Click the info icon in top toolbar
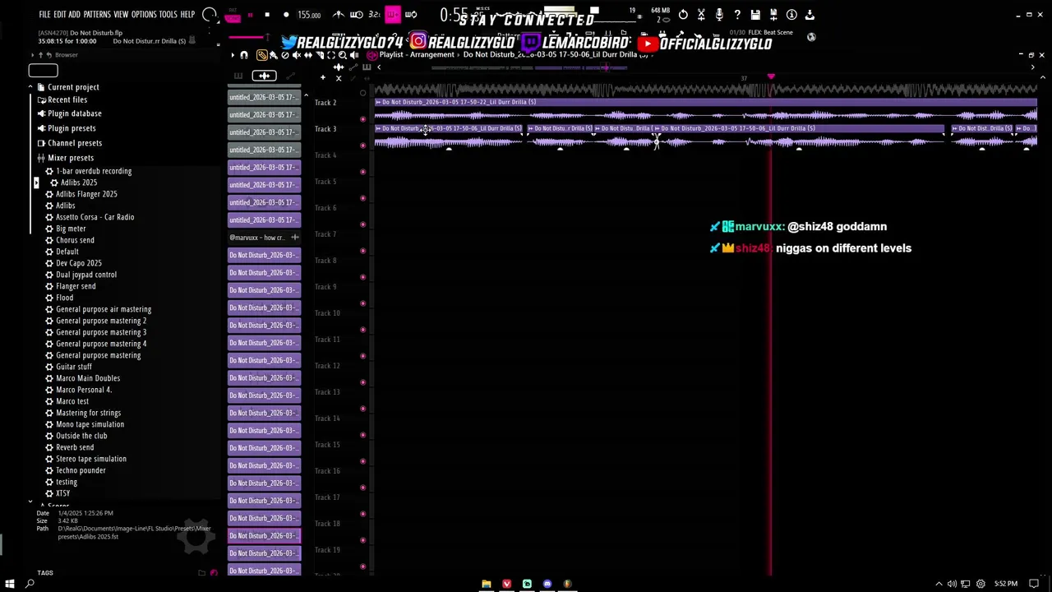This screenshot has width=1052, height=592. coord(791,15)
